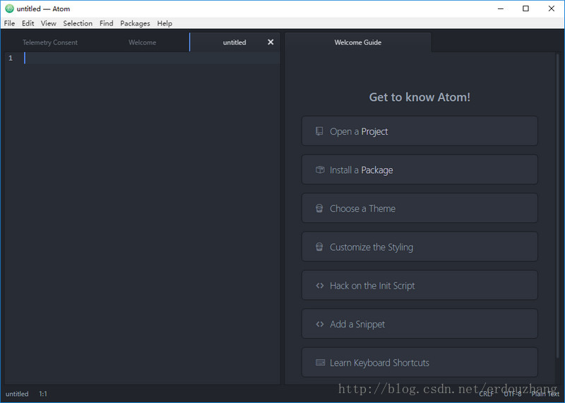Image resolution: width=565 pixels, height=403 pixels.
Task: Click the code icon beside Hack on the Init Script
Action: 320,286
